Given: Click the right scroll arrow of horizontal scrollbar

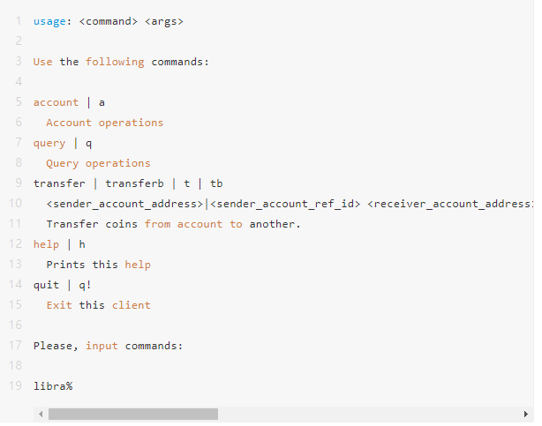Looking at the screenshot, I should (526, 414).
